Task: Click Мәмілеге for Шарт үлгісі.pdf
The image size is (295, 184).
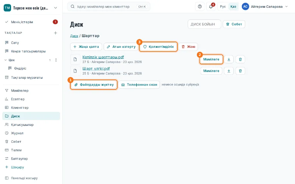Action: (211, 71)
